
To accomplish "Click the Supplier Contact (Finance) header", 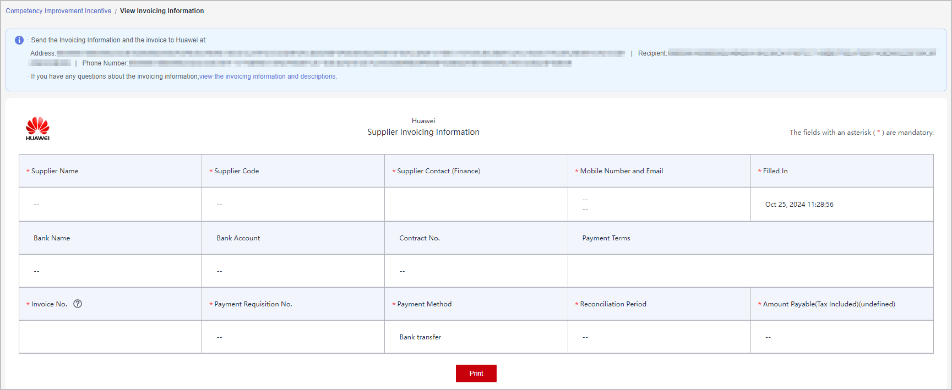I will [x=438, y=171].
